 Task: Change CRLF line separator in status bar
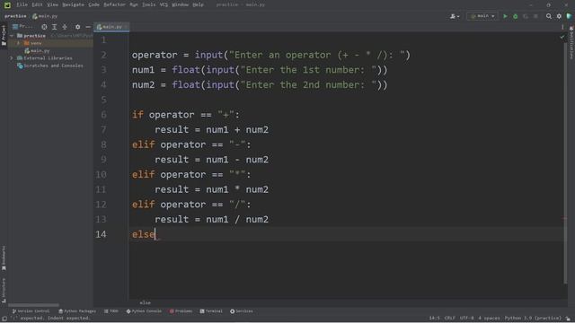click(x=449, y=319)
